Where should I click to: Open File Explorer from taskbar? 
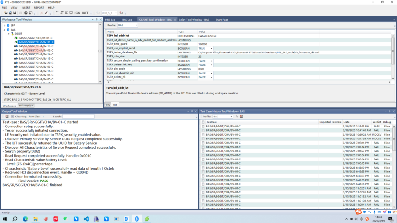[35, 219]
